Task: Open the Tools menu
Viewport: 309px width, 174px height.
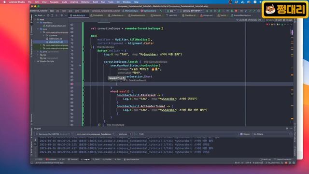Action: (x=111, y=2)
